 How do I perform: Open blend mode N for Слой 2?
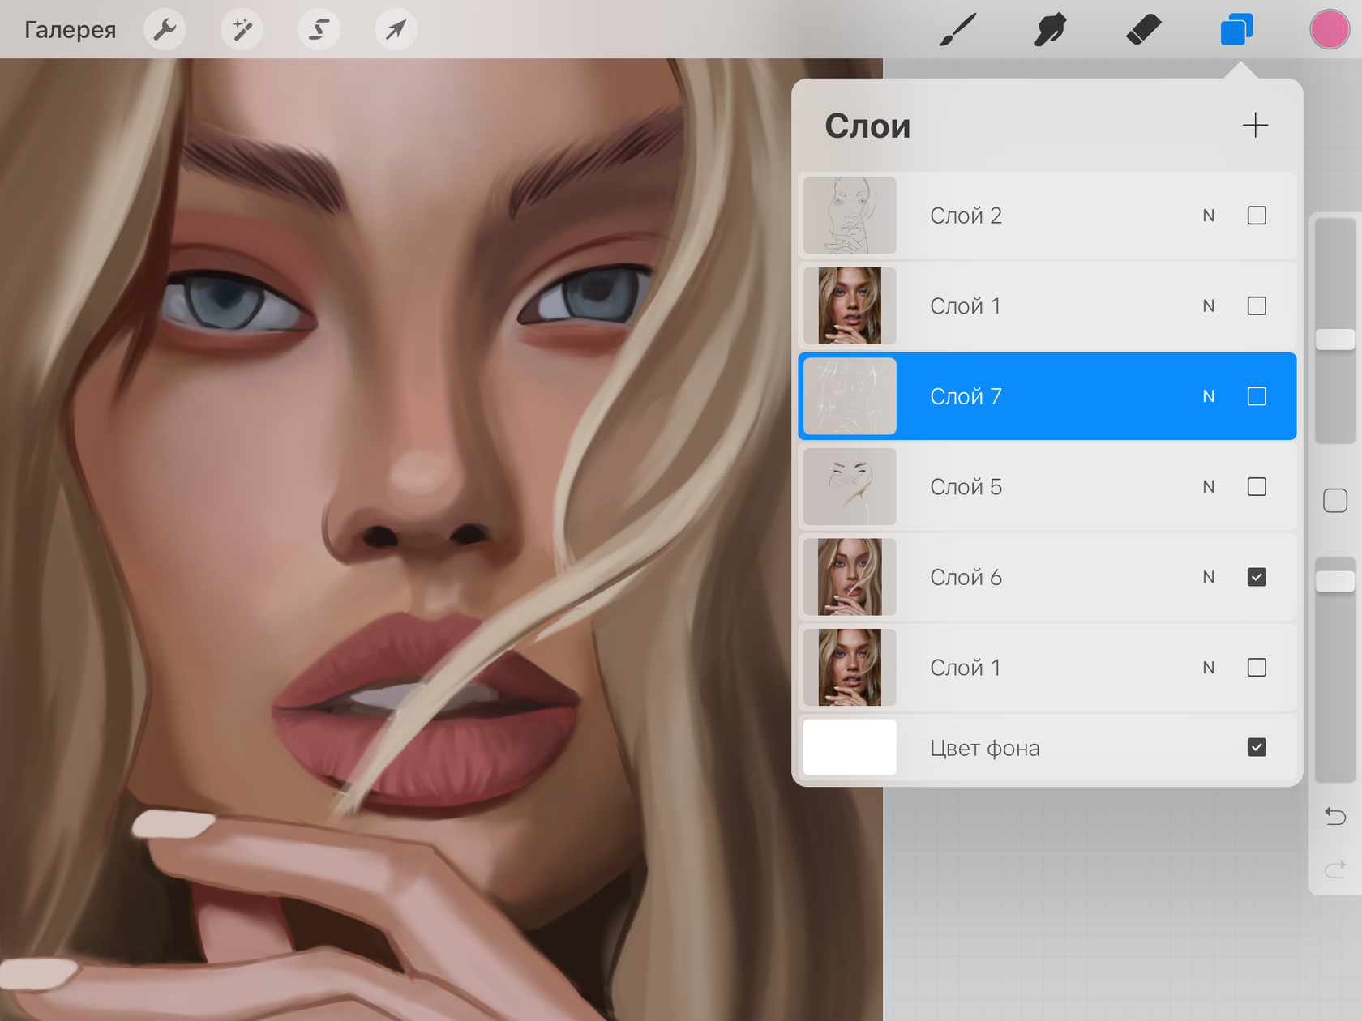click(1209, 216)
